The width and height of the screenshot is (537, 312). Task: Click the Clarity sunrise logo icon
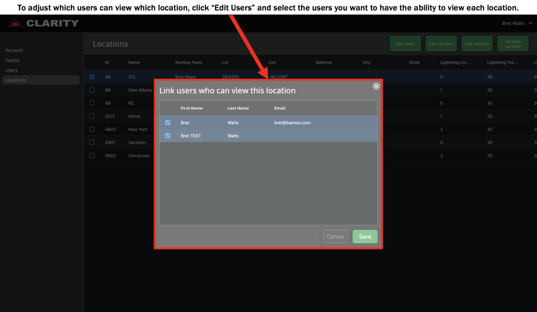(x=14, y=23)
